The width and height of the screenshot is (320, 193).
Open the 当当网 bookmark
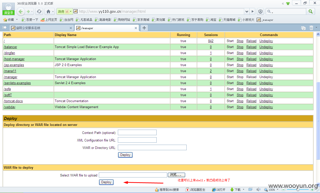click(67, 20)
